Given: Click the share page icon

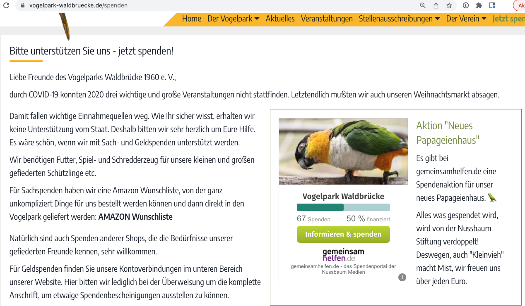Looking at the screenshot, I should tap(436, 5).
